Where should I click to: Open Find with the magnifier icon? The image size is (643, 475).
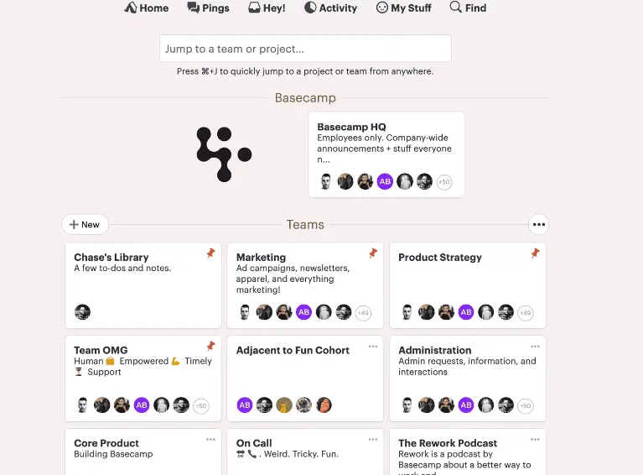click(455, 7)
